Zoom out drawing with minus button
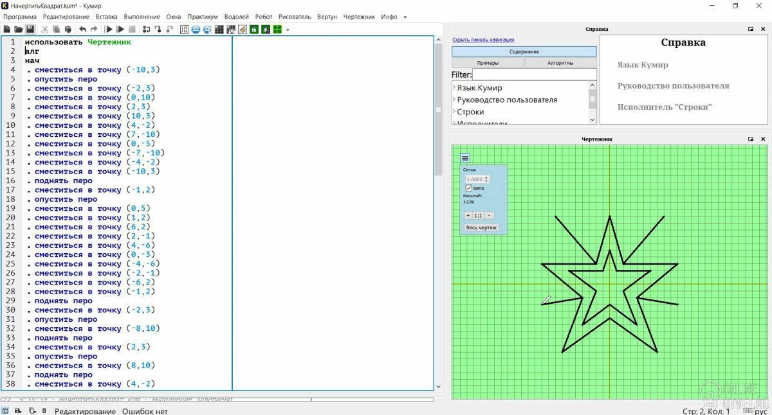Image resolution: width=772 pixels, height=415 pixels. (x=490, y=215)
